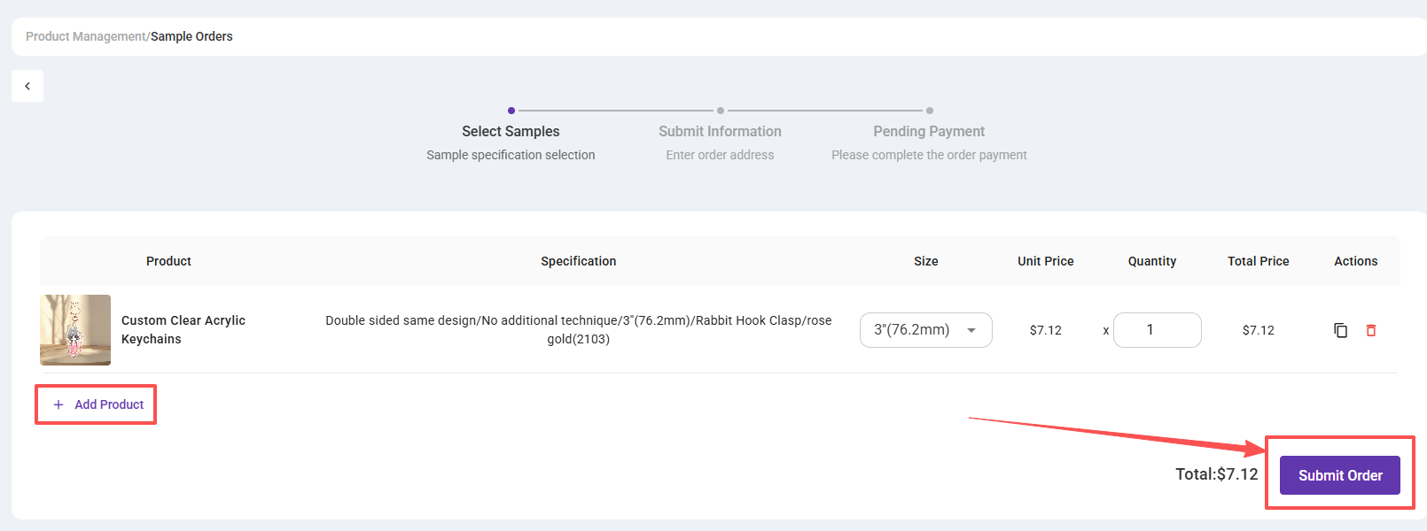This screenshot has width=1427, height=531.
Task: Click the back arrow icon
Action: pos(27,86)
